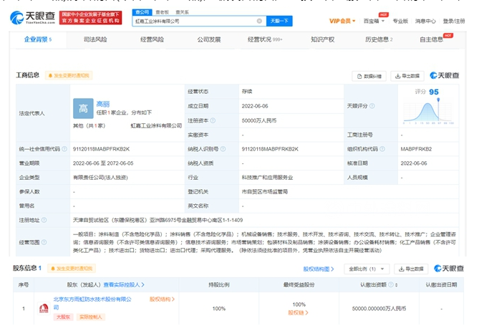Click the shareholder company logo thumbnail
The image size is (479, 331).
pos(44,308)
